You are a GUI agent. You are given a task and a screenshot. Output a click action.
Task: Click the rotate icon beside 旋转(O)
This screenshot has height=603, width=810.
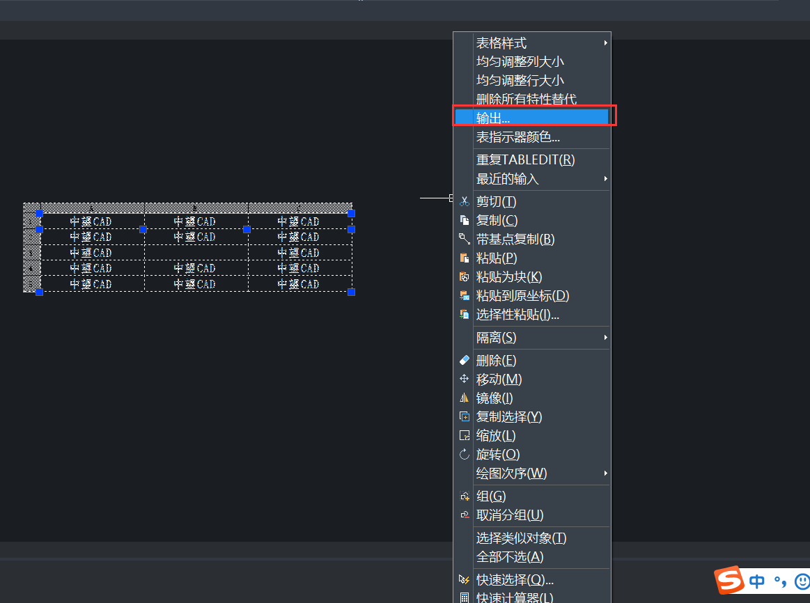click(x=465, y=454)
